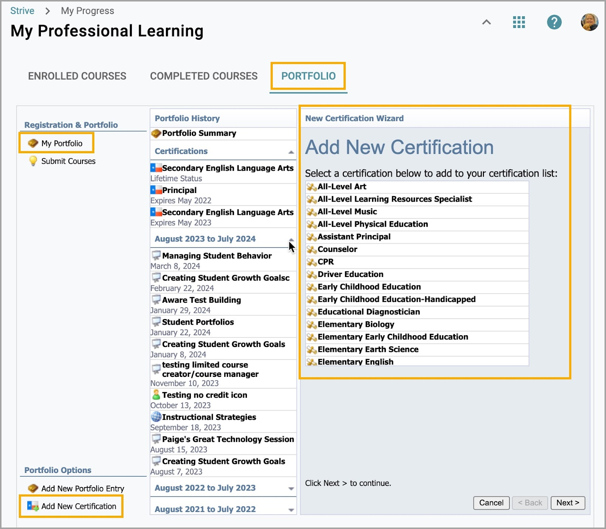Viewport: 606px width, 529px height.
Task: Collapse the header chevron arrow
Action: 486,22
